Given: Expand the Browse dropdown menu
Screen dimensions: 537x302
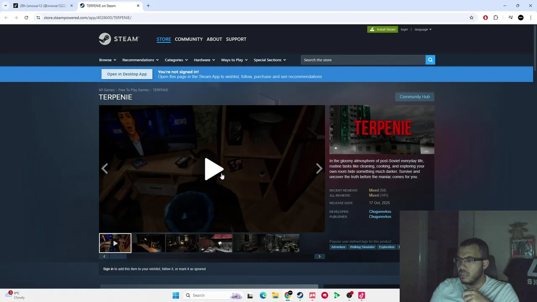Looking at the screenshot, I should [x=107, y=60].
